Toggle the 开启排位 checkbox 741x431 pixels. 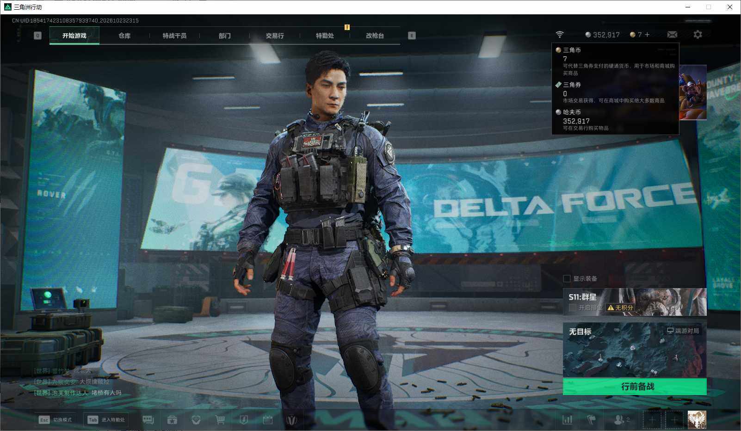(x=573, y=308)
